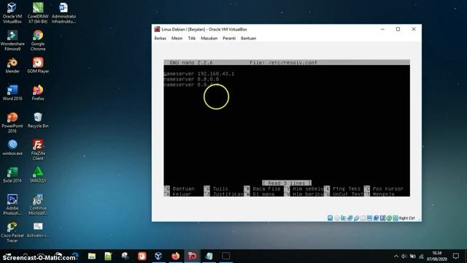Click the Tulis shortcut label in nano
This screenshot has height=263, width=467.
(x=220, y=188)
